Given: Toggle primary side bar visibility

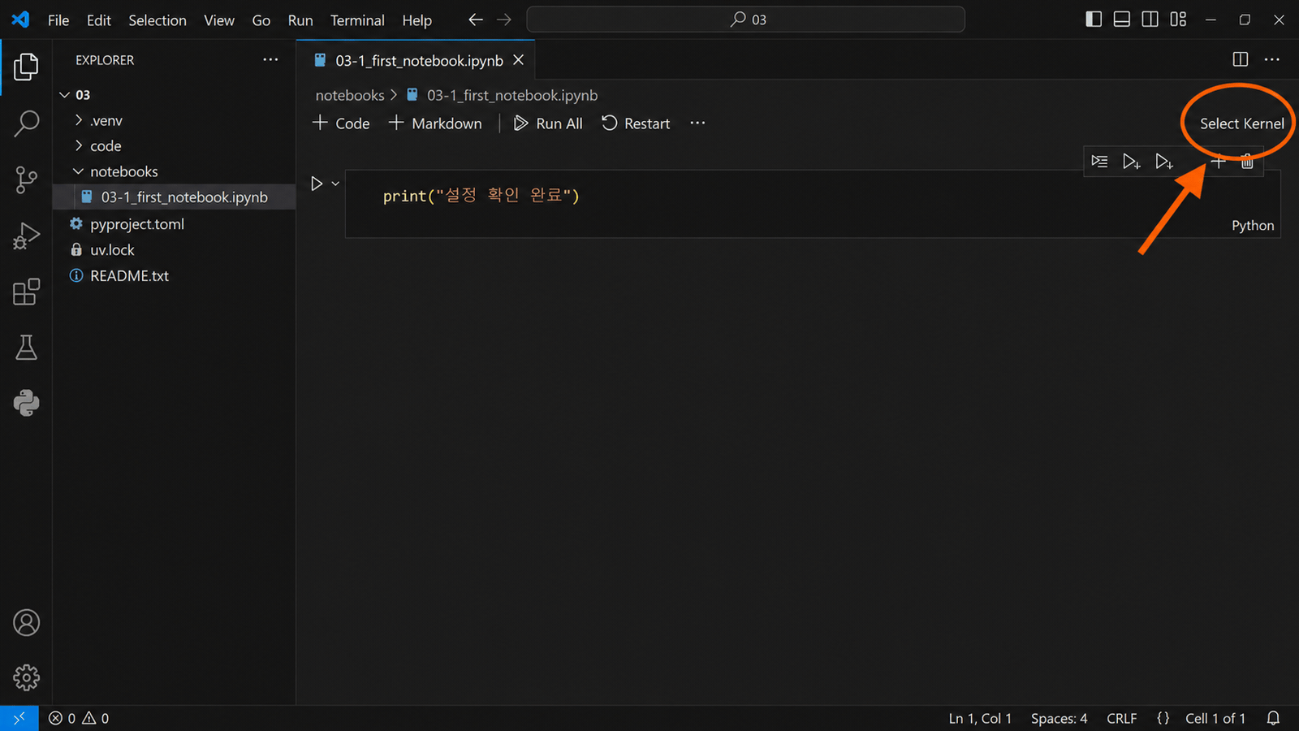Looking at the screenshot, I should (x=1094, y=19).
